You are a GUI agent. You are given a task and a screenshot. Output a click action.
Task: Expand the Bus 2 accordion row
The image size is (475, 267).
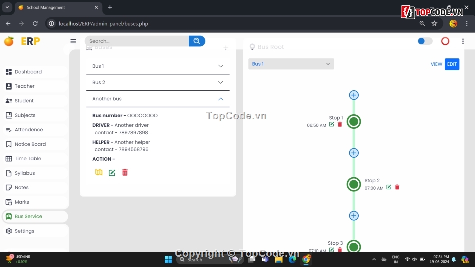[x=158, y=82]
